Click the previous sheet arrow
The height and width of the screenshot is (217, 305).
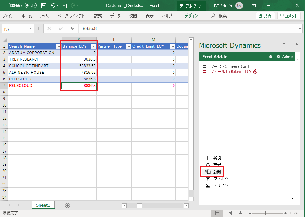pos(9,205)
